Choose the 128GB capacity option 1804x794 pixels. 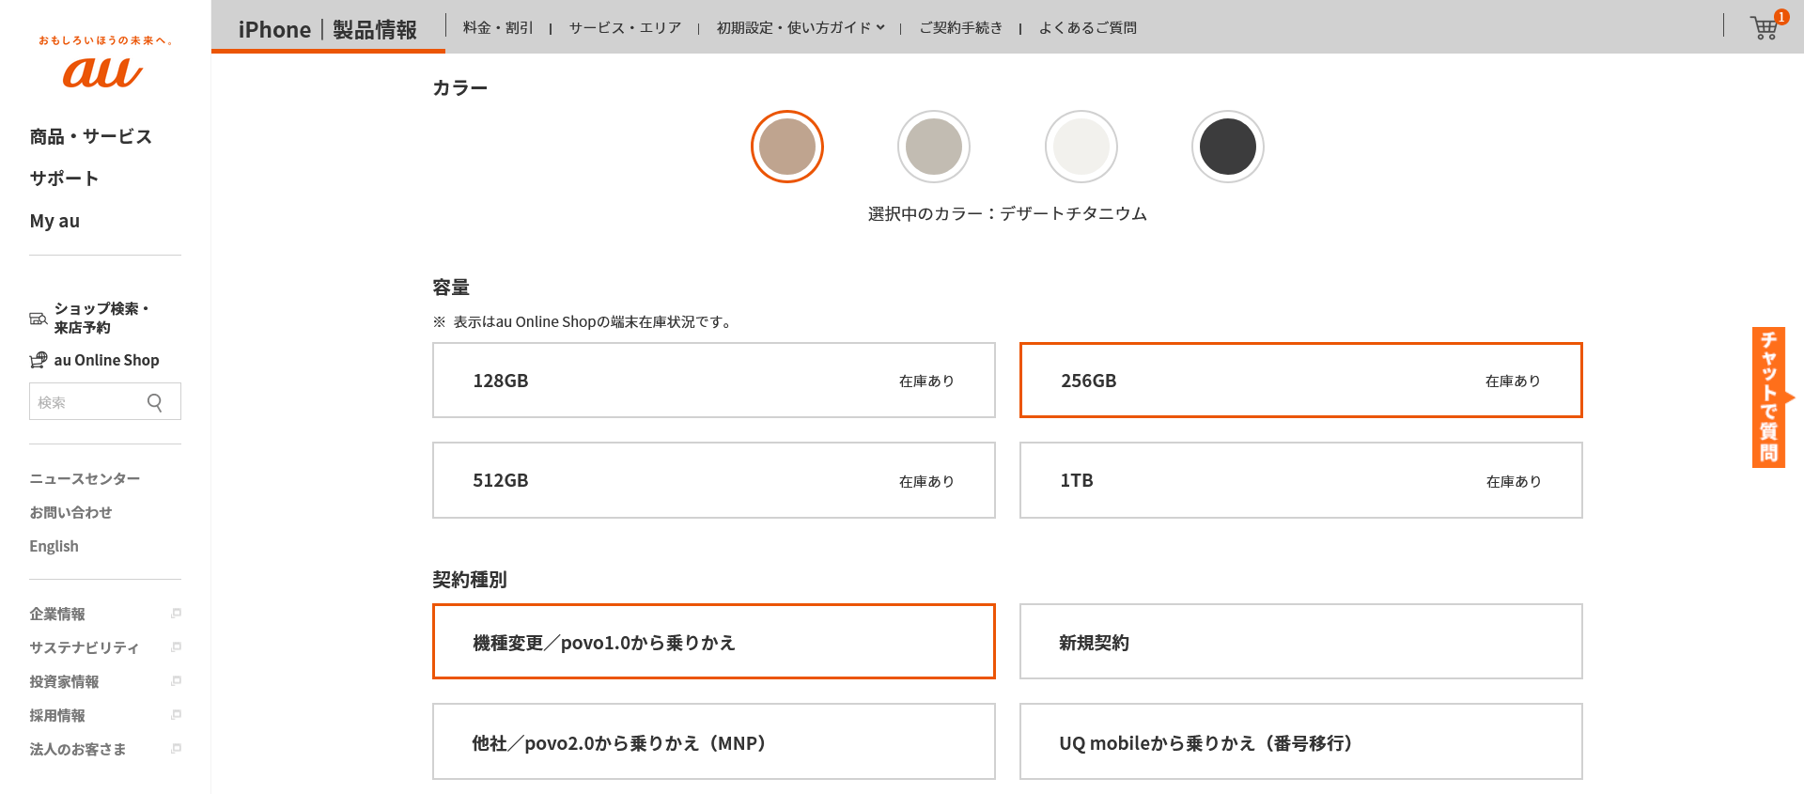(x=714, y=381)
